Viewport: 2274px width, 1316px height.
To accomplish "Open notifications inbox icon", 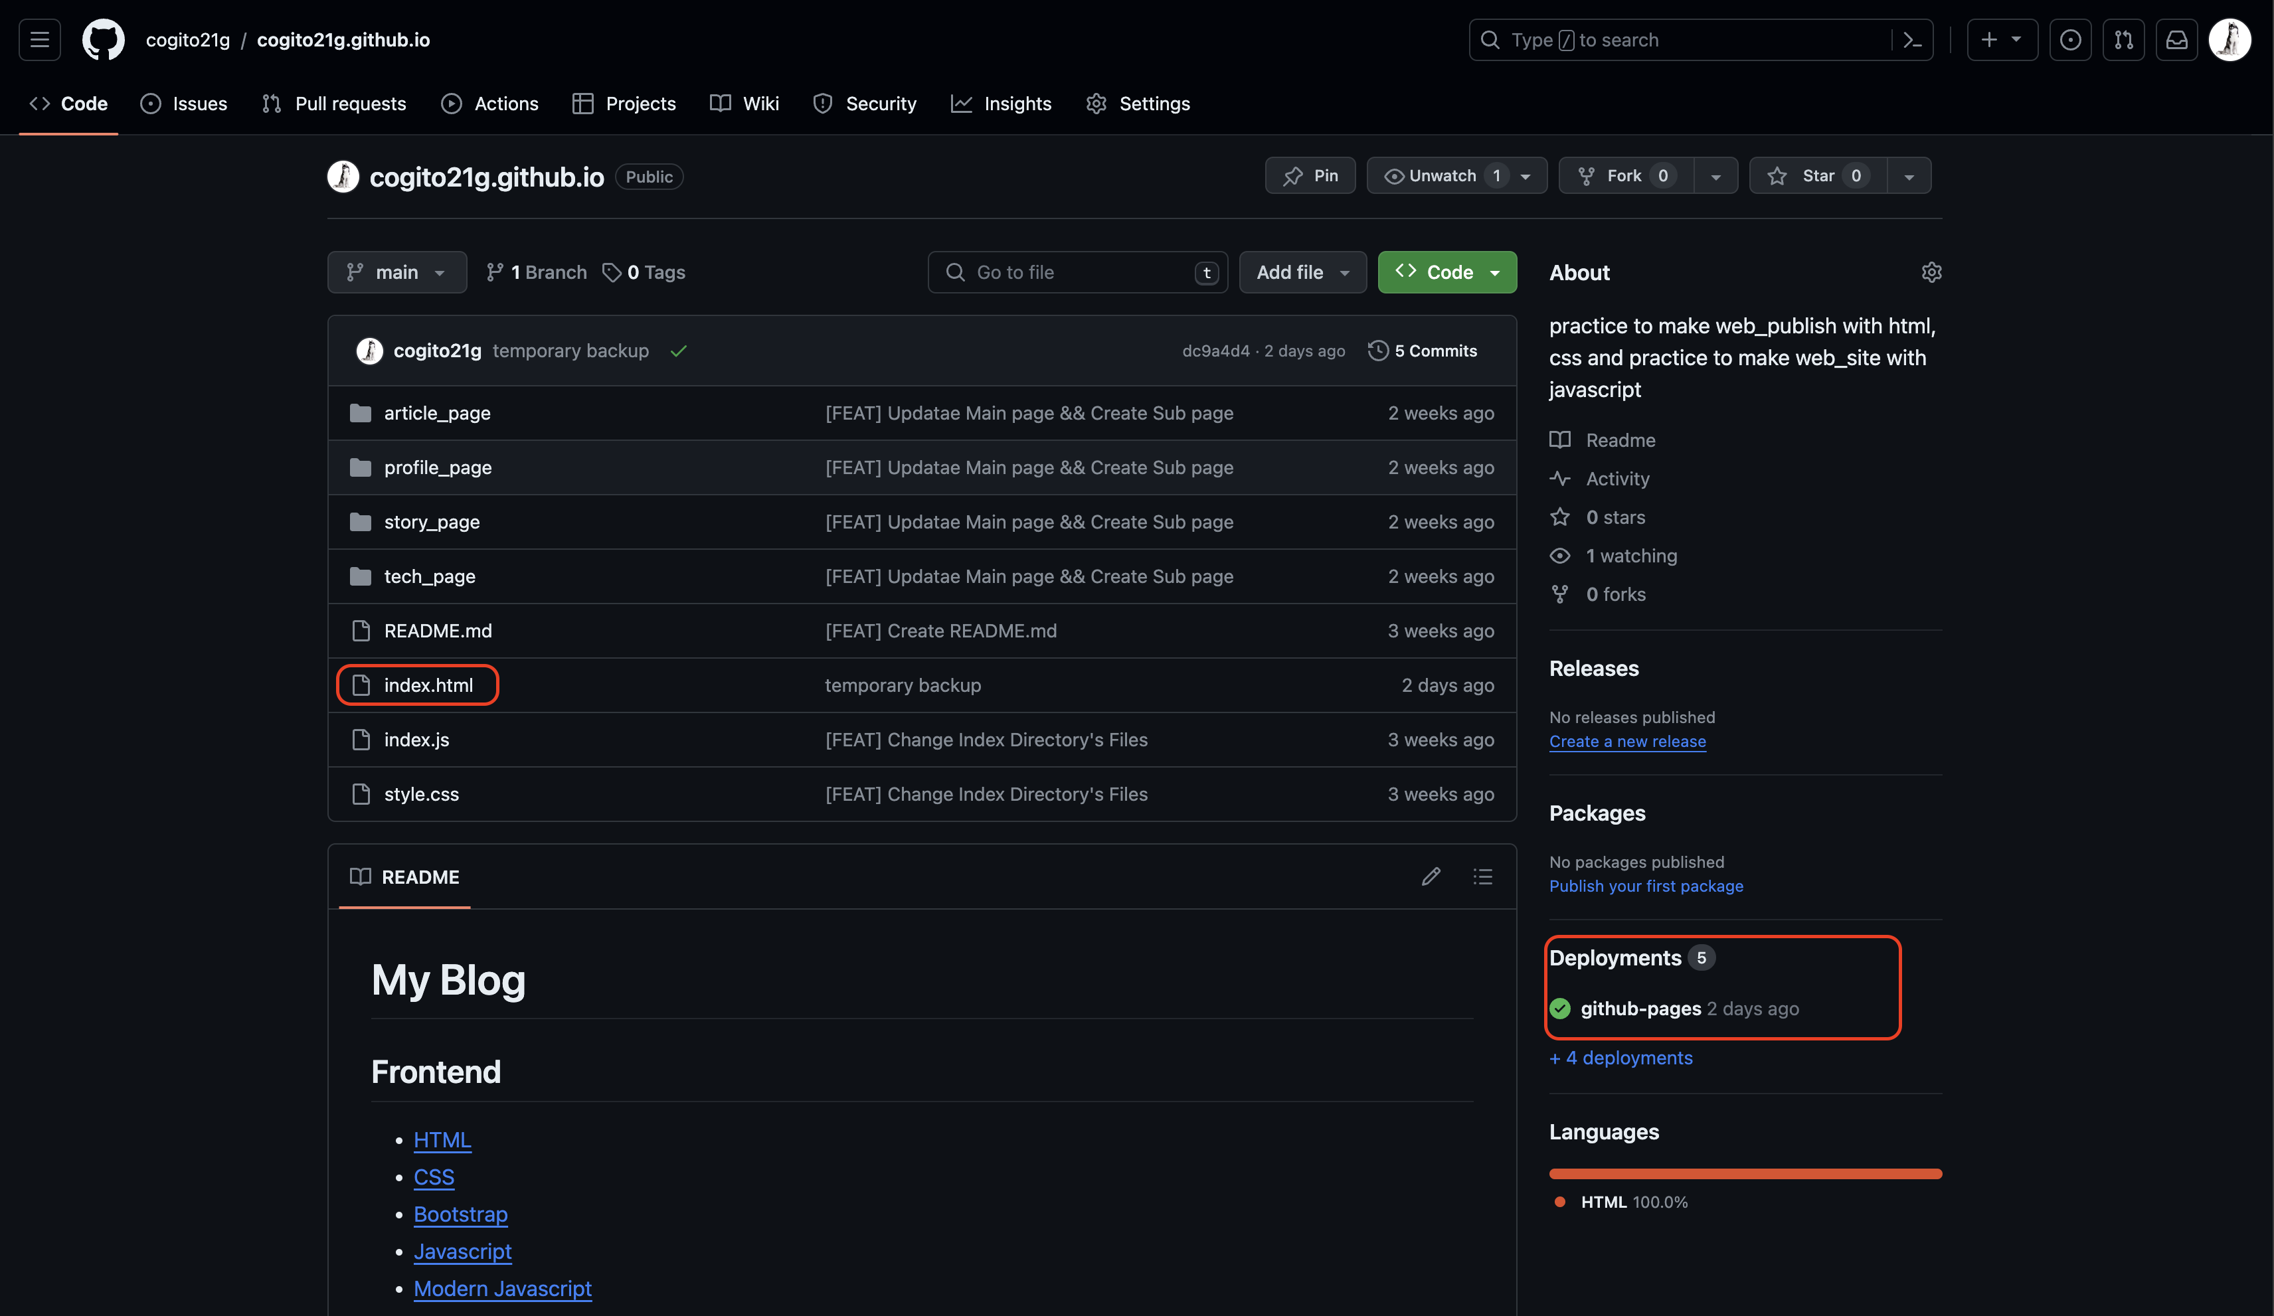I will tap(2176, 40).
